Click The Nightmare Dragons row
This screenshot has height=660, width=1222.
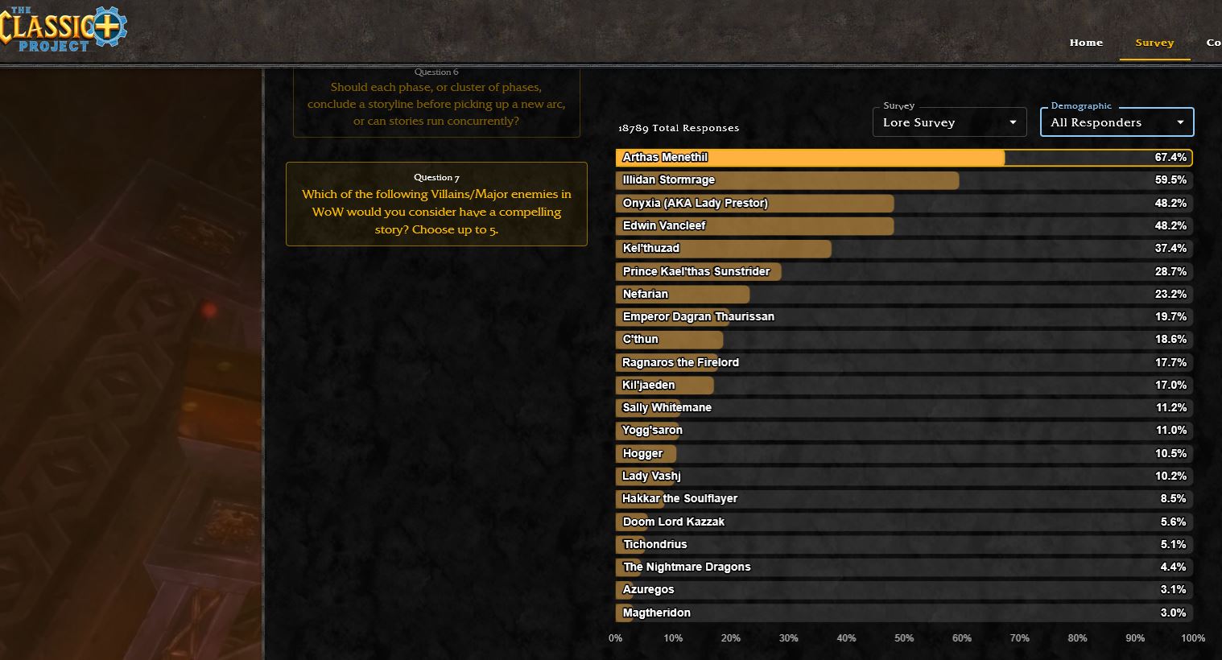pos(904,567)
